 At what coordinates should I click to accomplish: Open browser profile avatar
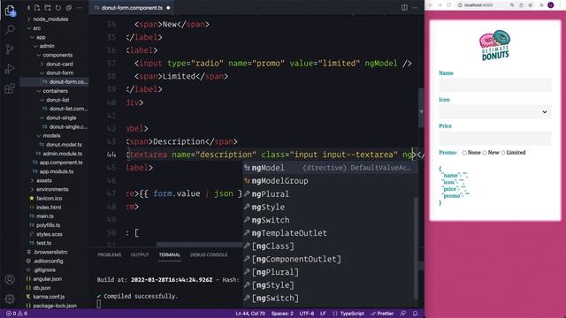550,5
